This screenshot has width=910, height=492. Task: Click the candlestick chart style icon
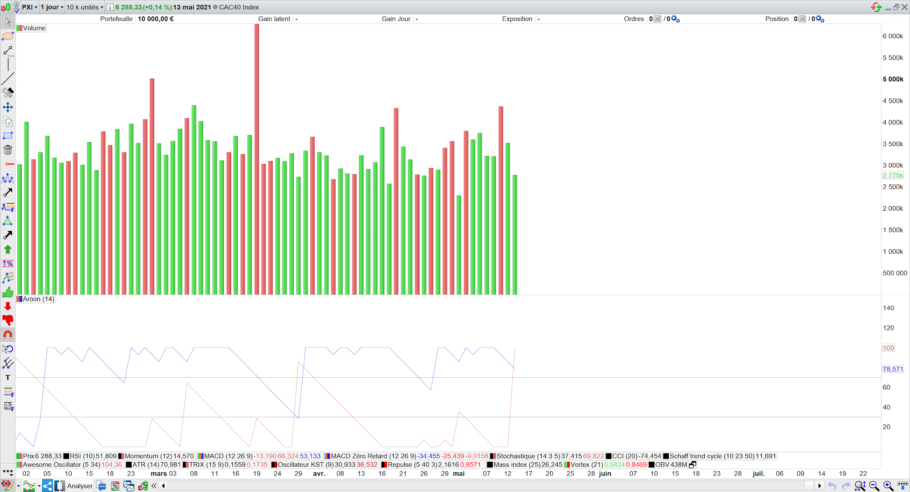[x=6, y=7]
